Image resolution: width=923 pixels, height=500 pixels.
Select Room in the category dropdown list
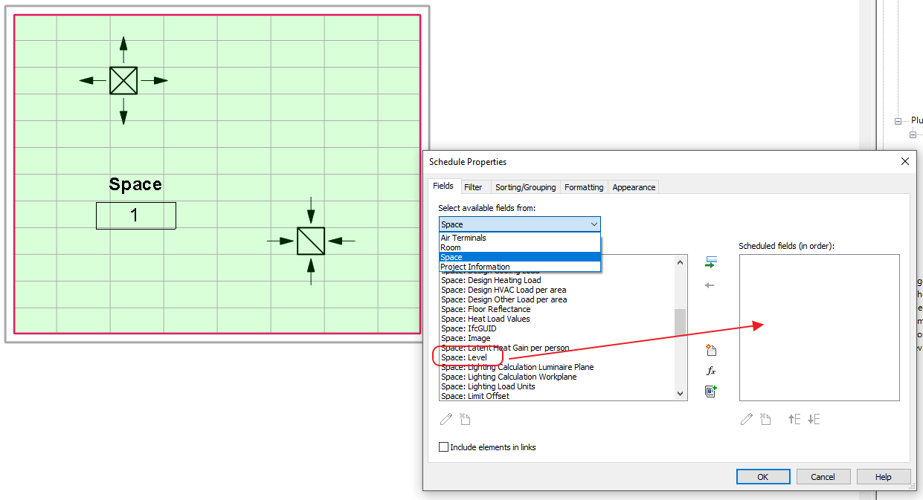[451, 247]
